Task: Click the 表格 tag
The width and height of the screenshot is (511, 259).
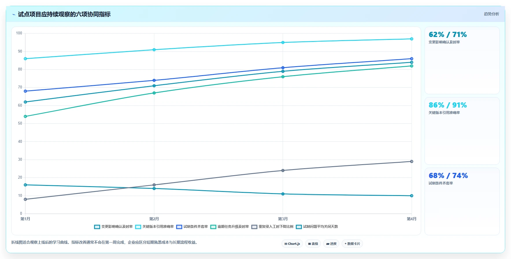Action: coord(313,244)
